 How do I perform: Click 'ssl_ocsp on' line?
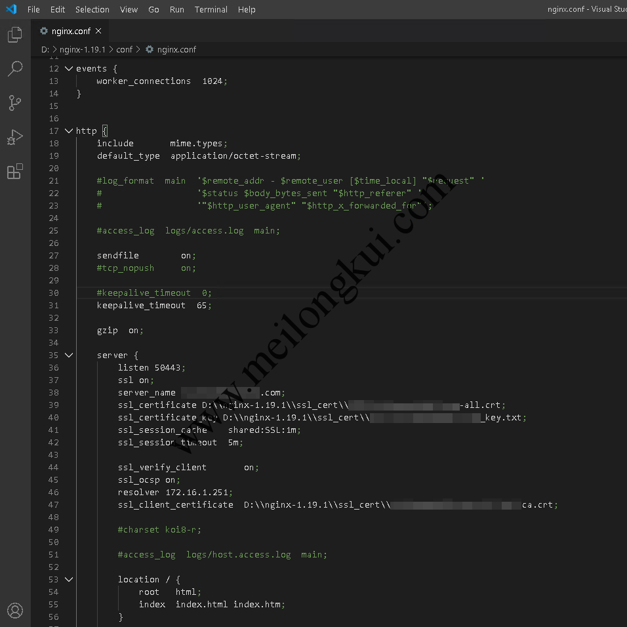[149, 479]
